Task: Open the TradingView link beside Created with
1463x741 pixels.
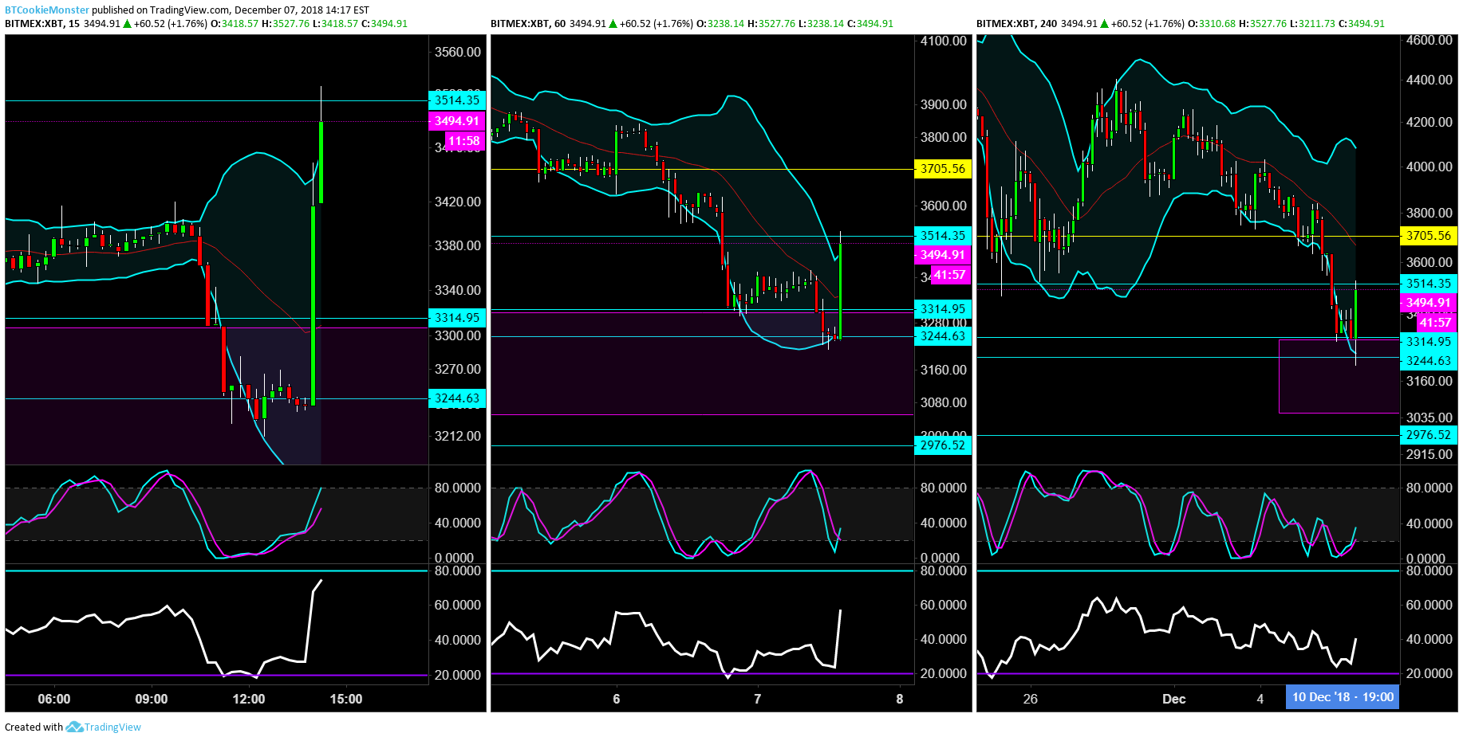Action: coord(112,727)
